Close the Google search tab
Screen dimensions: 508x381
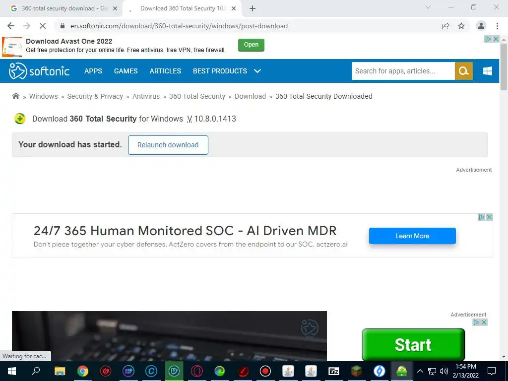coord(115,8)
